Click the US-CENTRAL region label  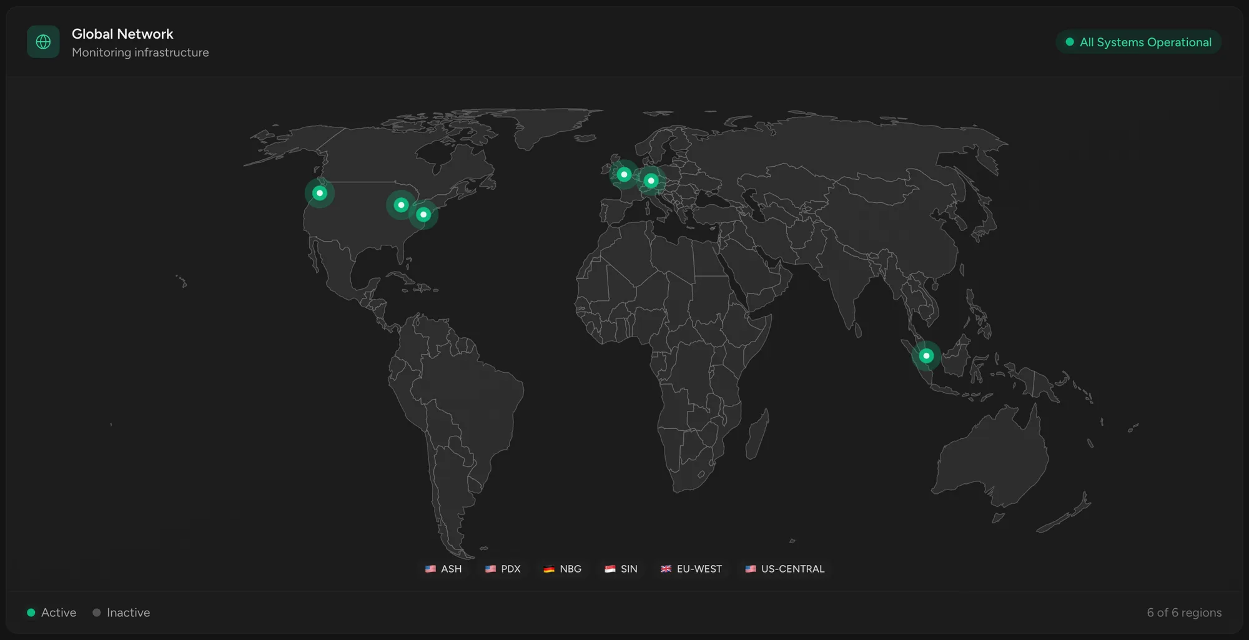[785, 569]
